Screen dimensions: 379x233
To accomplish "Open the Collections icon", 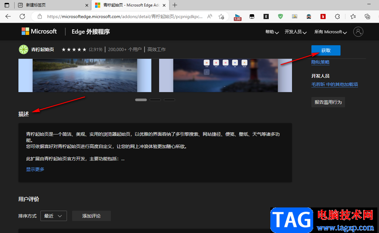I will [x=367, y=16].
